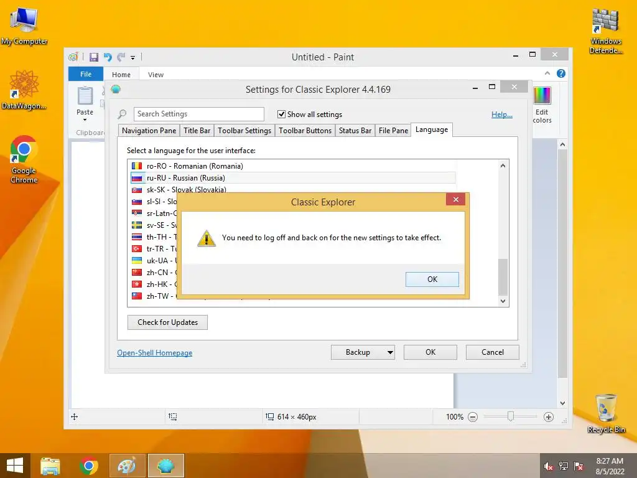Click the Ukrainian flag icon for uk-UA
This screenshot has width=637, height=478.
click(137, 260)
